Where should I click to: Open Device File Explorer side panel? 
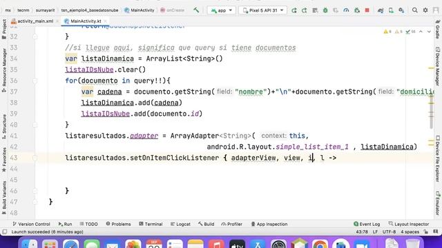click(437, 158)
